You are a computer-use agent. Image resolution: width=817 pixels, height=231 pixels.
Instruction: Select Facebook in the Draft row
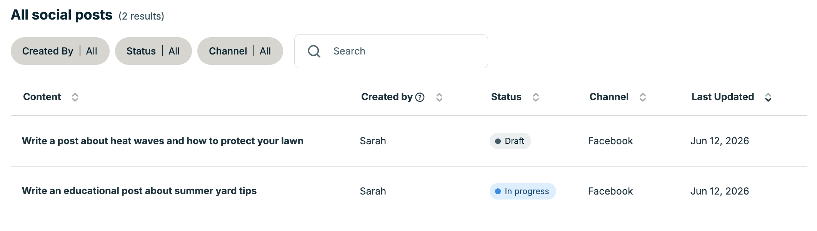(x=610, y=141)
